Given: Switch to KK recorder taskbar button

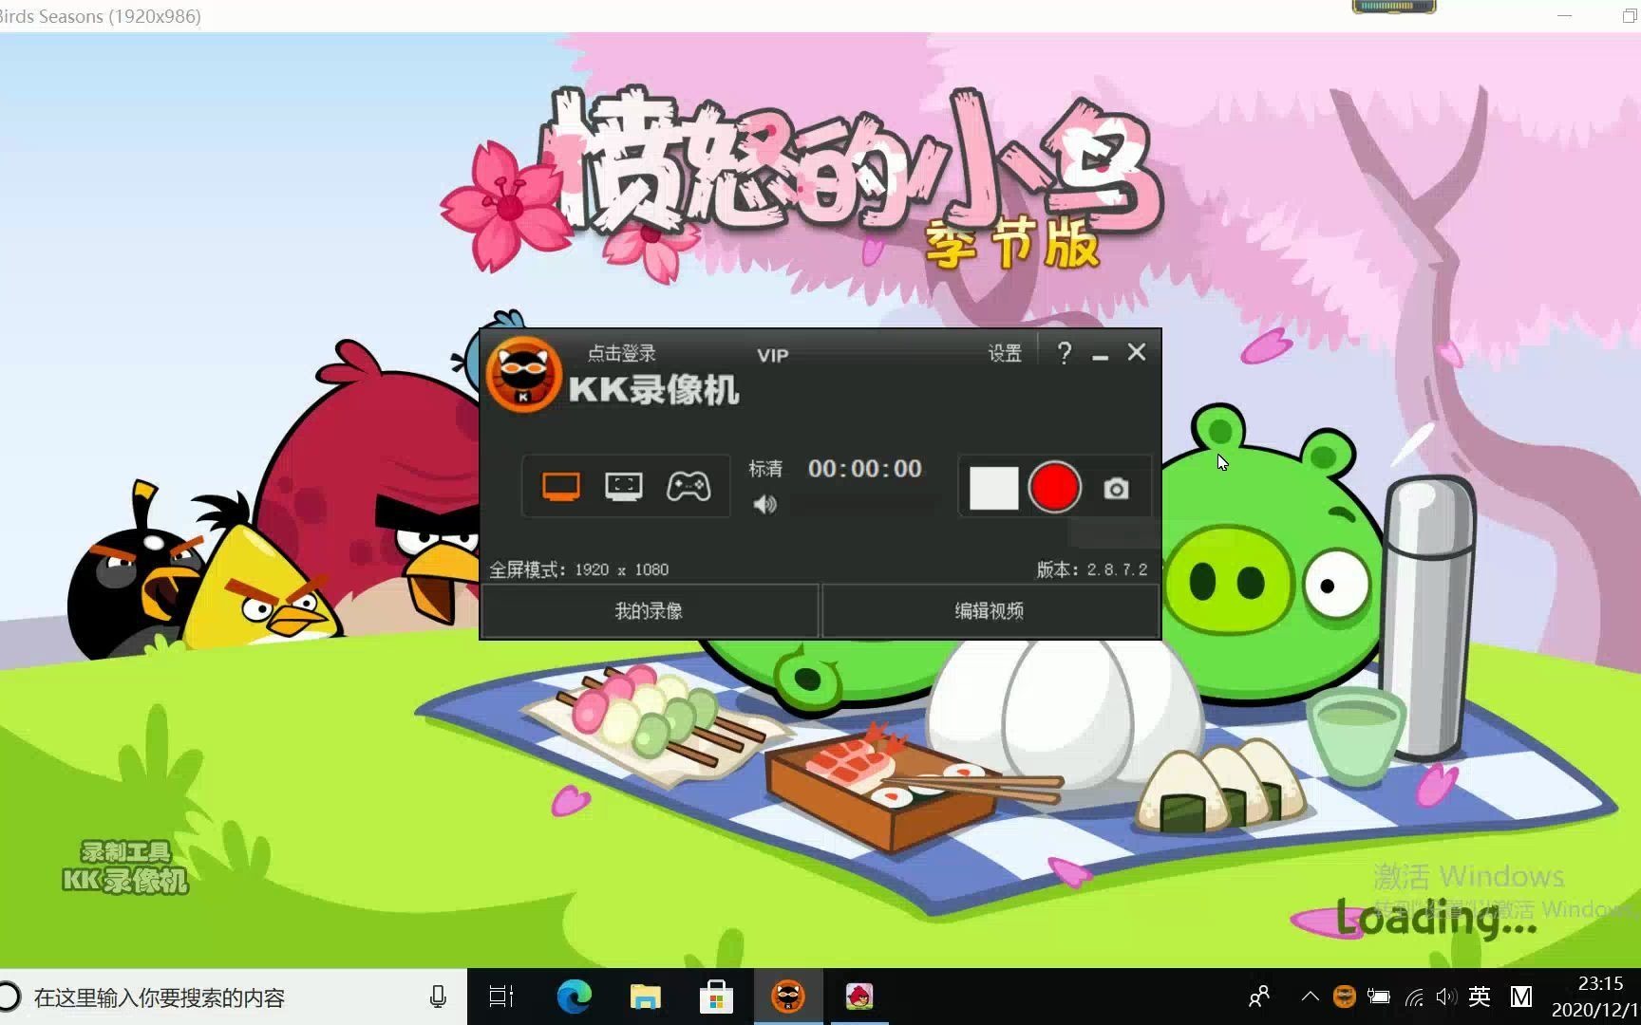Looking at the screenshot, I should (788, 997).
